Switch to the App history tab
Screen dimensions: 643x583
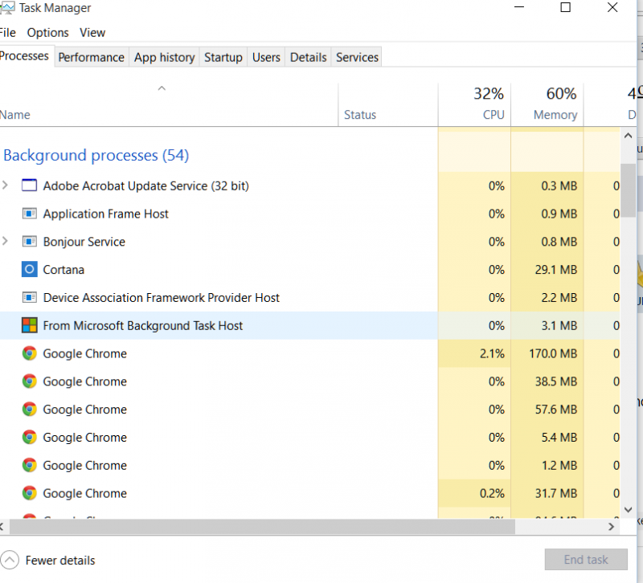(x=164, y=57)
